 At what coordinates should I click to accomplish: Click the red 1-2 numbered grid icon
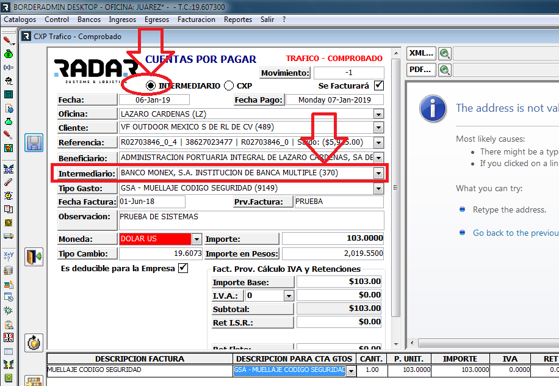click(x=9, y=338)
